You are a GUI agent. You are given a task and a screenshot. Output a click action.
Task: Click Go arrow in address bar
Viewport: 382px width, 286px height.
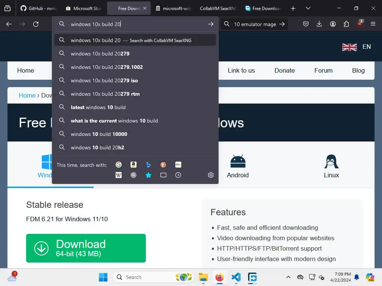211,24
